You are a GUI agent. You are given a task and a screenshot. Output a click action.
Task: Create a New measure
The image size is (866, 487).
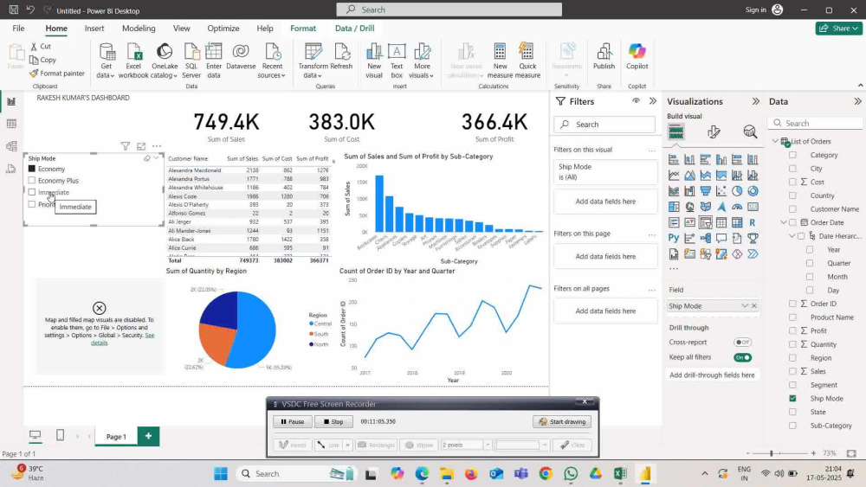[x=500, y=61]
